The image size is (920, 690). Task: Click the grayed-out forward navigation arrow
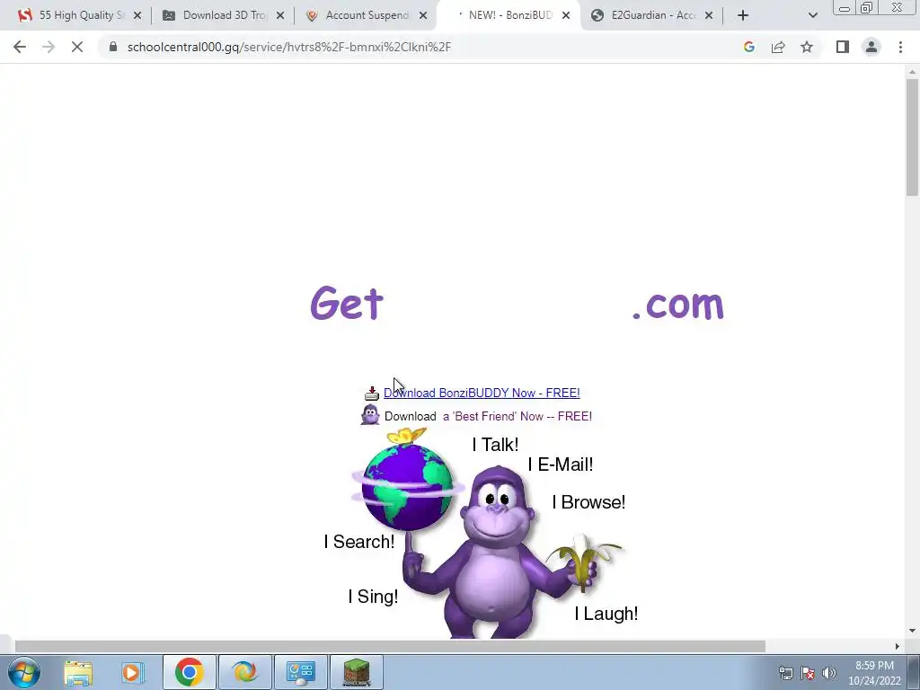49,47
